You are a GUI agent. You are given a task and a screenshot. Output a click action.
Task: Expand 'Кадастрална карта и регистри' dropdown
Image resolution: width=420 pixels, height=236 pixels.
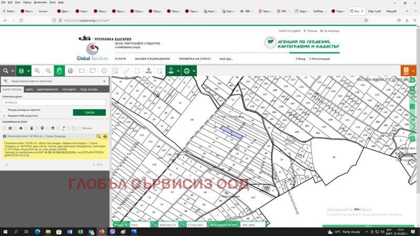click(x=104, y=81)
